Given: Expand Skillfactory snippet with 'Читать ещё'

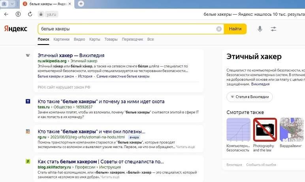Looking at the screenshot, I should coord(110,177).
